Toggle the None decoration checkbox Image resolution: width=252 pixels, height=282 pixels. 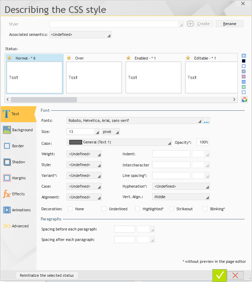pos(70,209)
